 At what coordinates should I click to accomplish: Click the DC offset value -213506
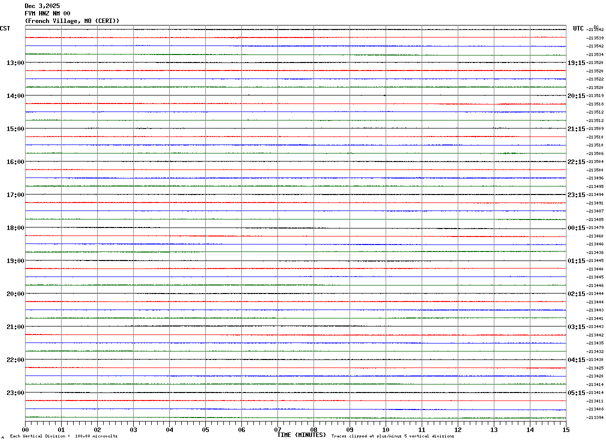[x=595, y=153]
